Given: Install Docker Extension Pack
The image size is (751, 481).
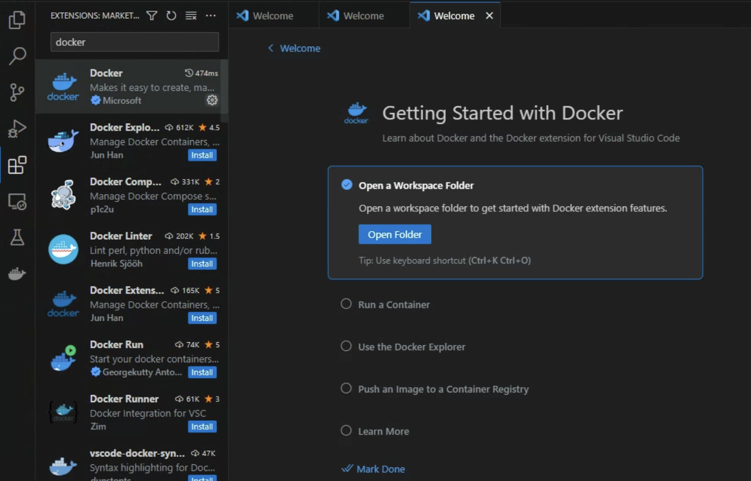Looking at the screenshot, I should pos(202,318).
